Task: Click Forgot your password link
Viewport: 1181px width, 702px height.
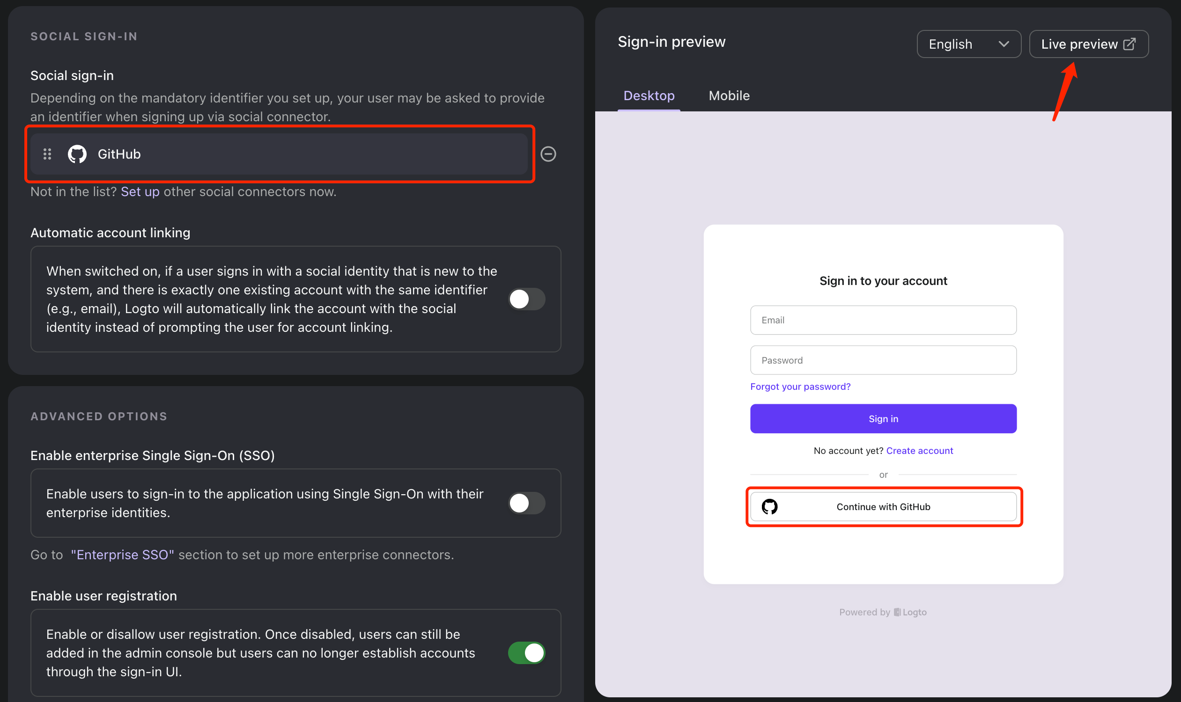Action: (800, 386)
